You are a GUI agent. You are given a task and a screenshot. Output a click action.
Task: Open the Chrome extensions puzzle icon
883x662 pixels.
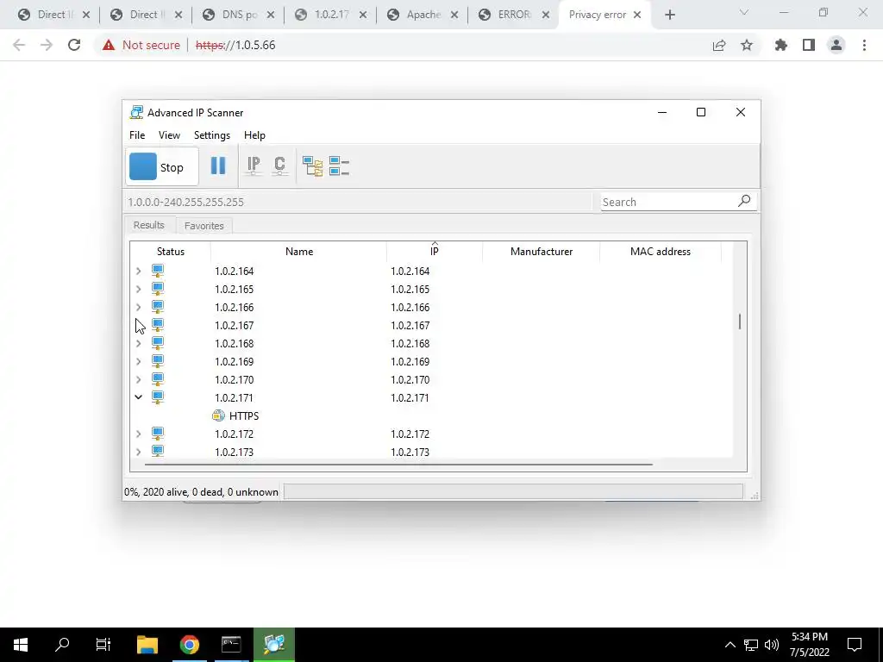(781, 45)
